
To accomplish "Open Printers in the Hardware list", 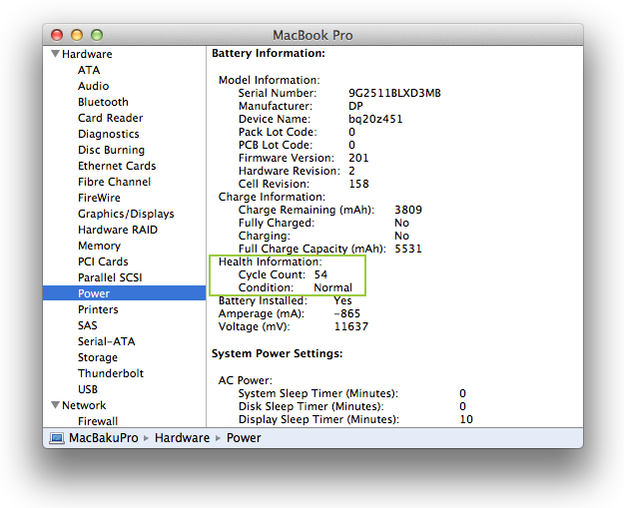I will (98, 309).
